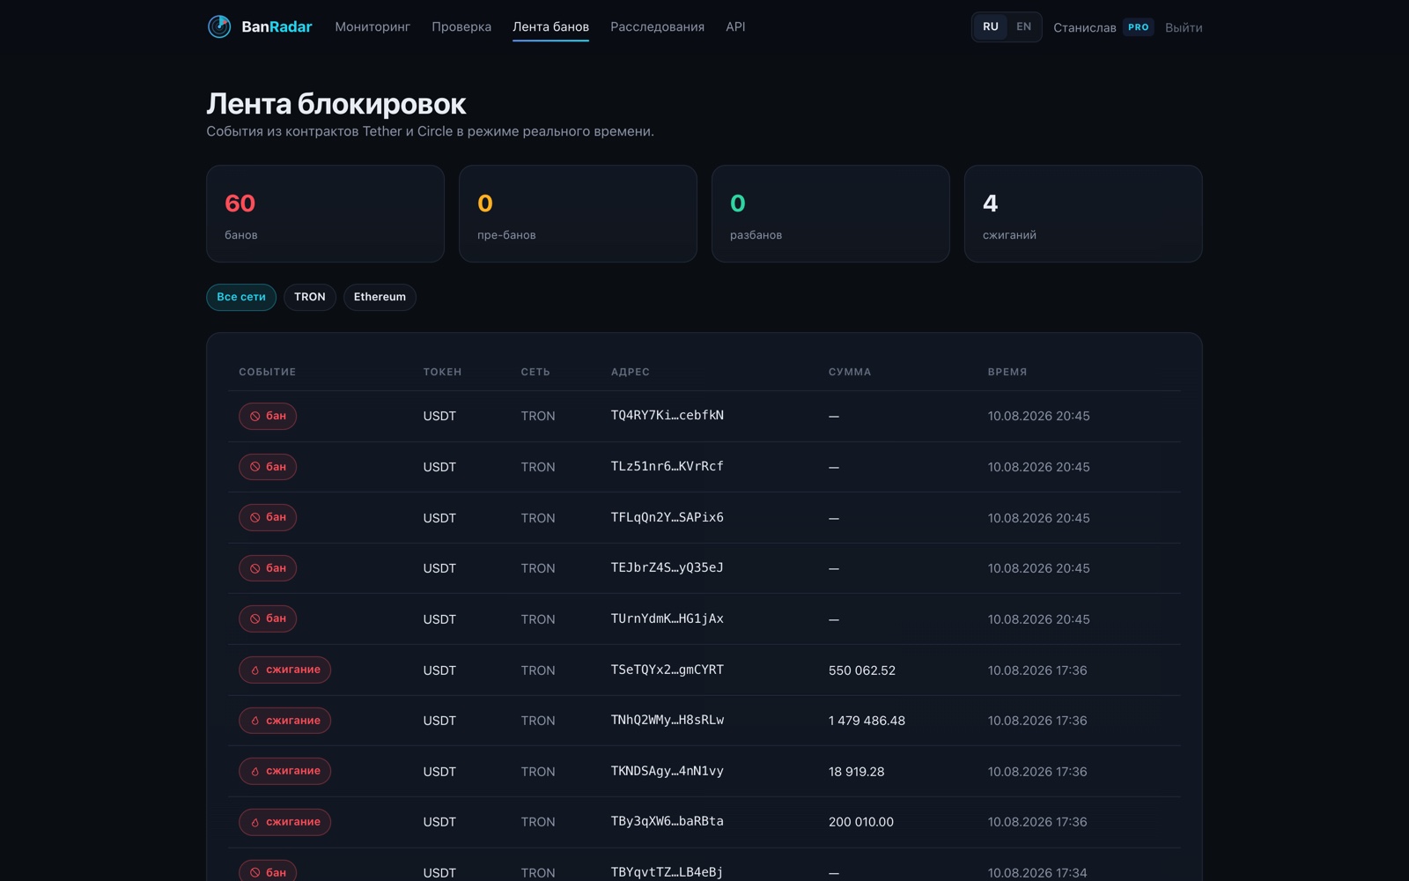Image resolution: width=1409 pixels, height=881 pixels.
Task: Click the пре-банов stat card
Action: [578, 214]
